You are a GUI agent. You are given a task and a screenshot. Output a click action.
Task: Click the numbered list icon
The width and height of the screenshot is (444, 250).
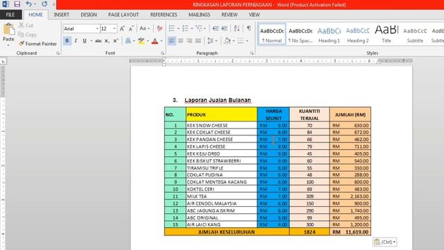(185, 28)
